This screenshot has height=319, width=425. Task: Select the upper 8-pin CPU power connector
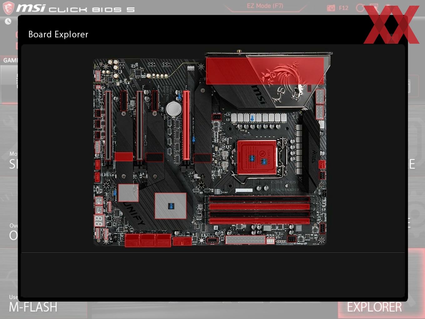click(x=320, y=96)
